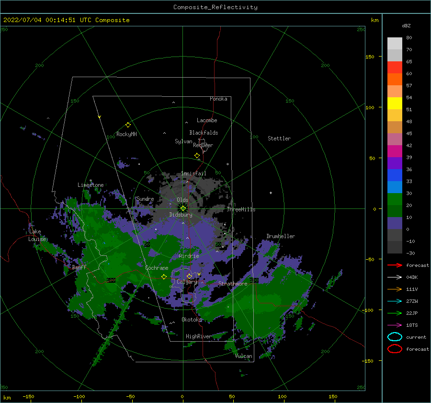Click the RedDeer city label
This screenshot has width=431, height=403.
click(x=203, y=145)
